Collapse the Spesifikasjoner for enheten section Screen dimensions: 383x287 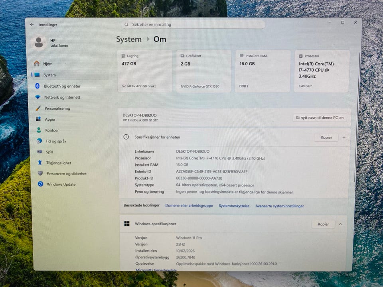pos(344,138)
